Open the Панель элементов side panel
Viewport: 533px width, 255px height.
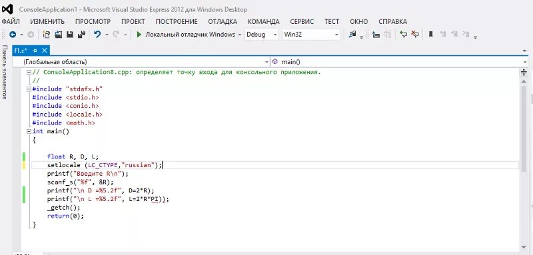(4, 72)
